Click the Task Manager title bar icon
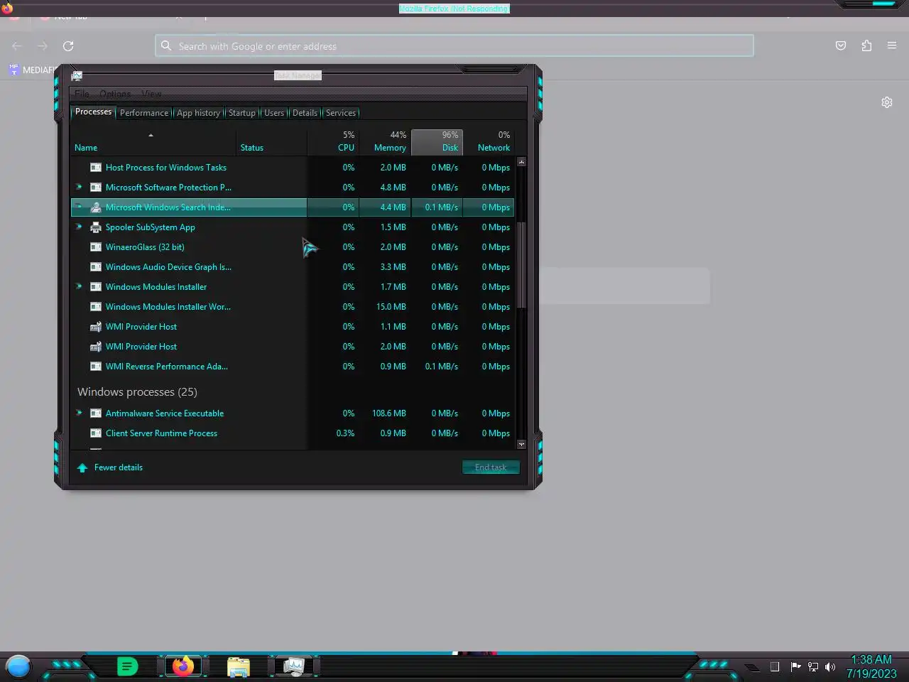Viewport: 909px width, 682px height. coord(77,75)
